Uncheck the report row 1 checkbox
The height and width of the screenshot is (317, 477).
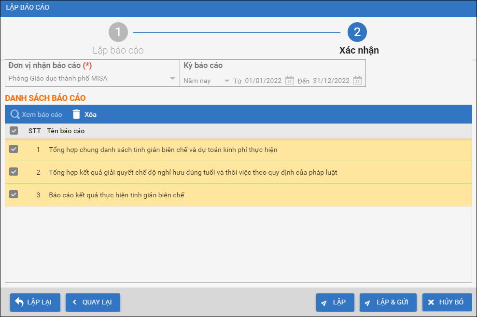(14, 150)
